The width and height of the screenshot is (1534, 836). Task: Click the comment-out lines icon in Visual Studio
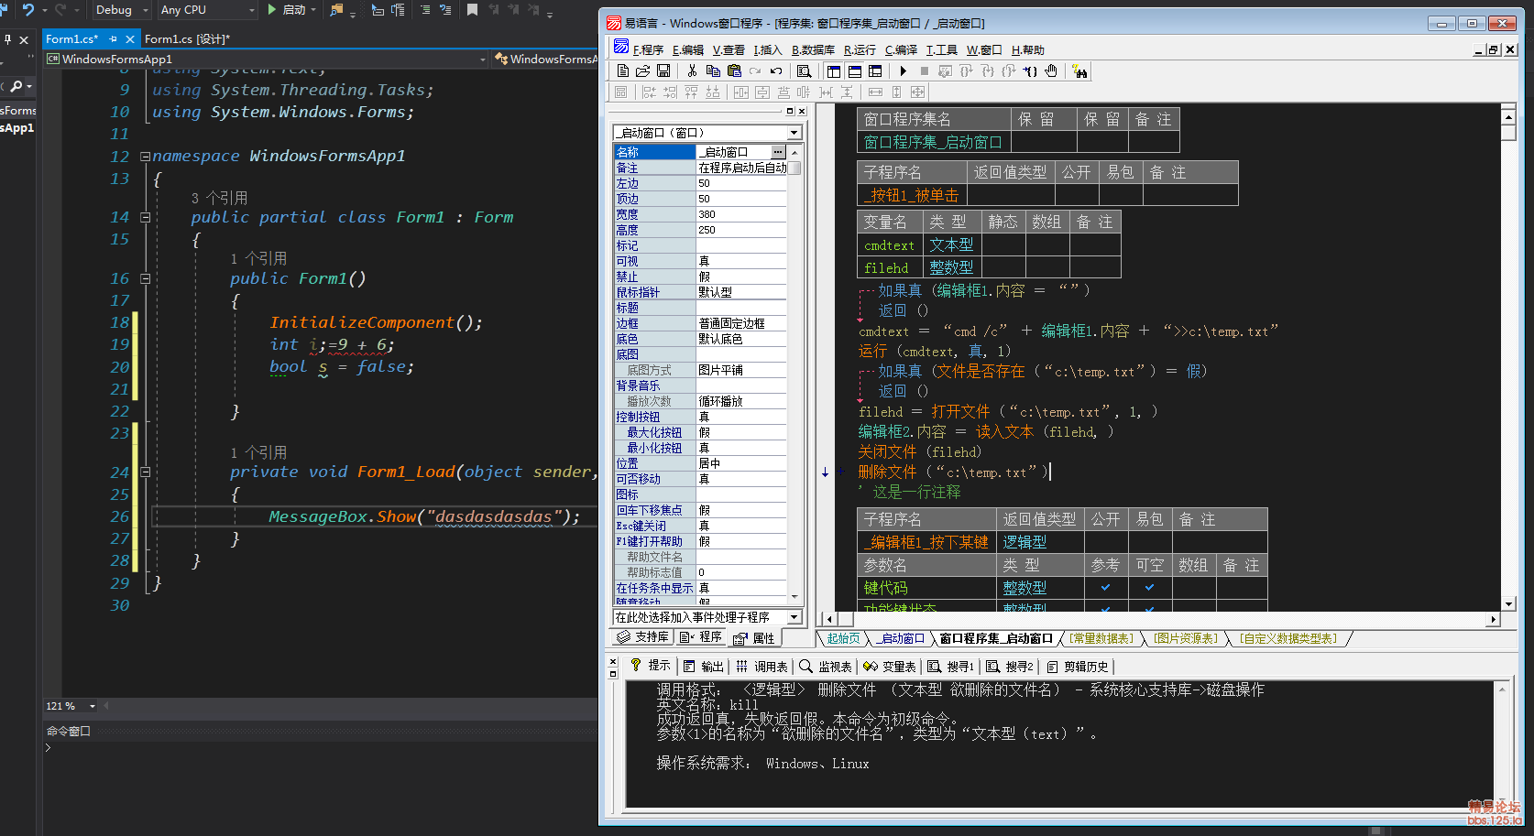pyautogui.click(x=425, y=9)
